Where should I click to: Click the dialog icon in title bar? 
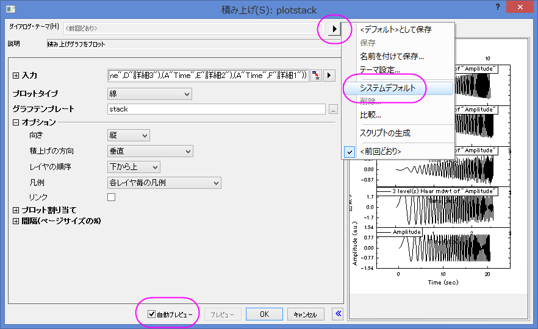11,9
